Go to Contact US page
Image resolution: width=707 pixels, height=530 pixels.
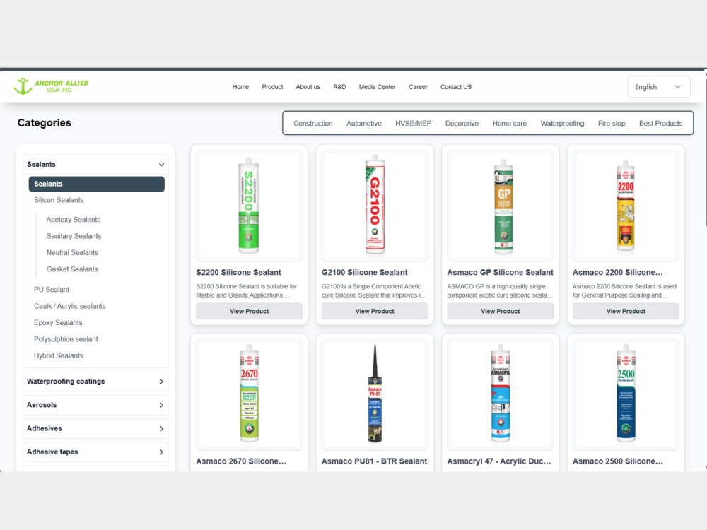click(456, 86)
